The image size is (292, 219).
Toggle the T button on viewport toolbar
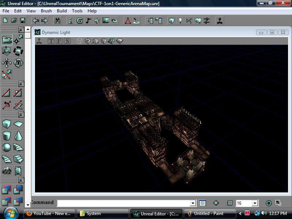coord(51,41)
